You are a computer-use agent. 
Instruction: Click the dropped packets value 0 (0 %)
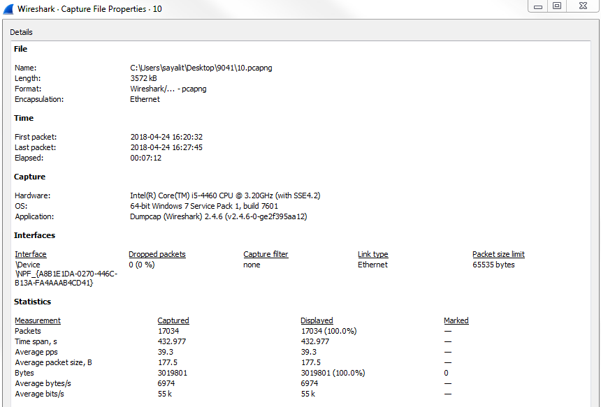click(142, 265)
